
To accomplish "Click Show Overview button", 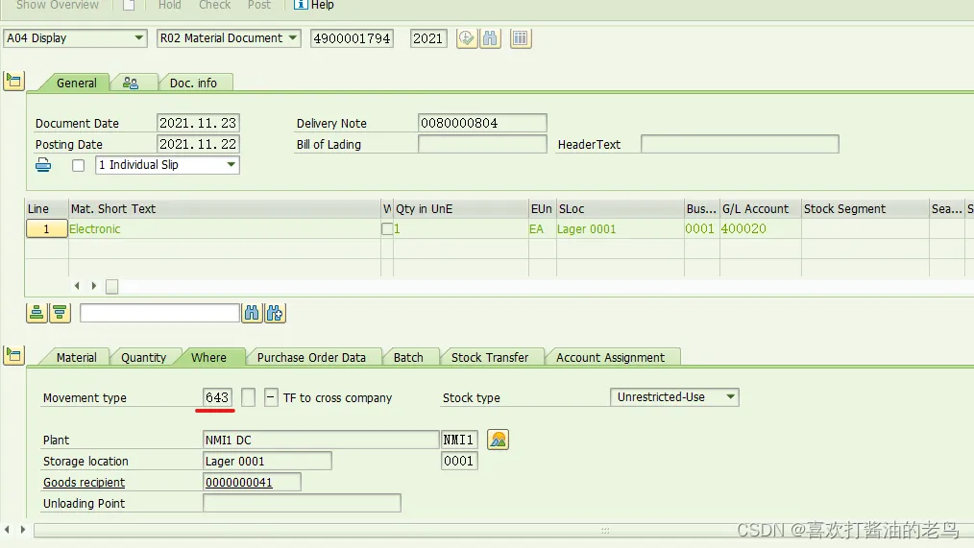I will 57,5.
